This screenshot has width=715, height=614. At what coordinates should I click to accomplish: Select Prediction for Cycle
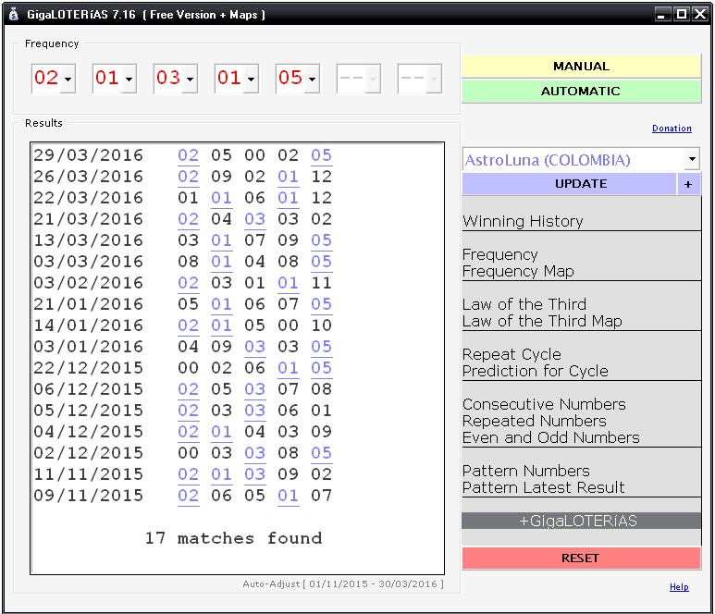coord(535,372)
